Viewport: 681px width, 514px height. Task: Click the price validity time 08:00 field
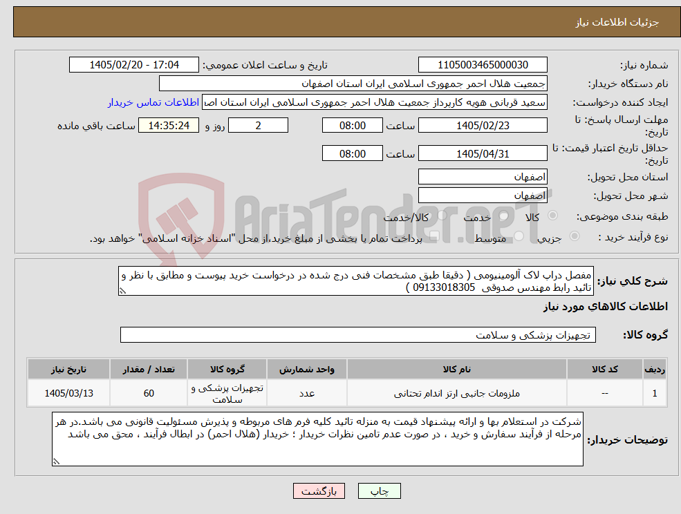point(352,153)
